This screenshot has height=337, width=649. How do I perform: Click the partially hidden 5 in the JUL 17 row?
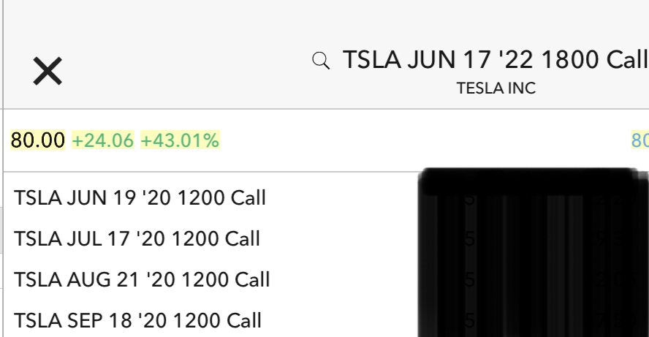(x=470, y=239)
